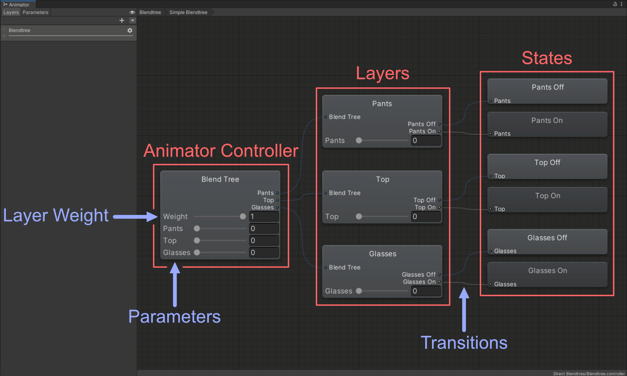Click the value field in the Glasses layer node
This screenshot has height=376, width=627.
pyautogui.click(x=426, y=291)
